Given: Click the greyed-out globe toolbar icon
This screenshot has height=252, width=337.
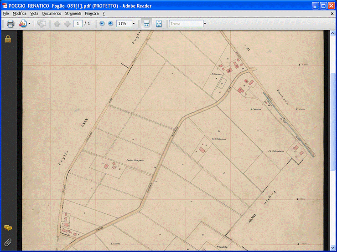Looking at the screenshot, I should click(x=41, y=24).
